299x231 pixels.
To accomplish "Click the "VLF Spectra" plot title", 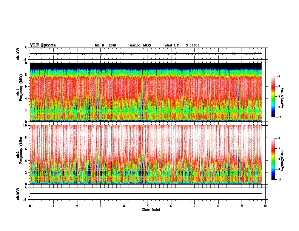I will (x=43, y=45).
